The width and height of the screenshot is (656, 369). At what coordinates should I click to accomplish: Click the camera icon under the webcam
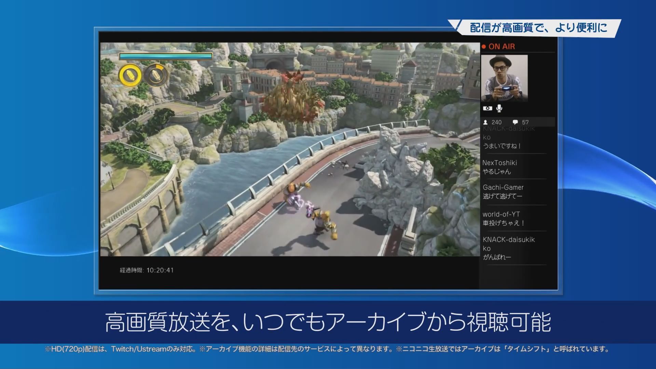point(488,108)
